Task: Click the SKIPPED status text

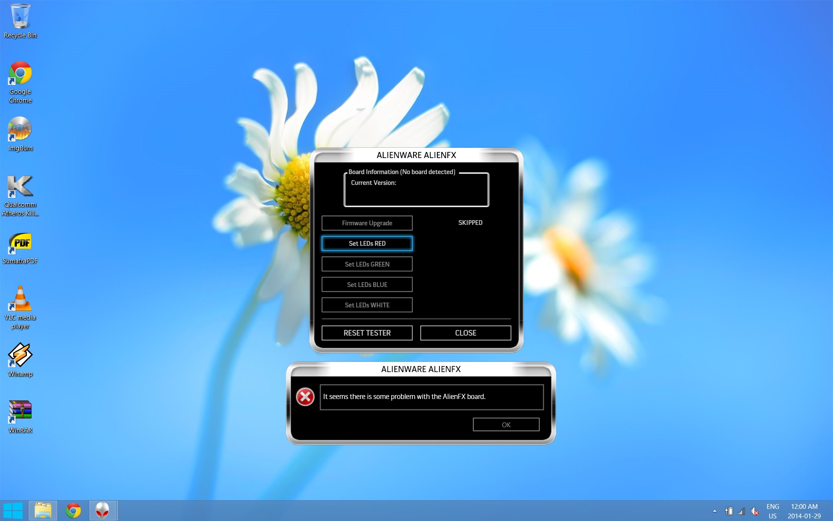Action: [470, 223]
